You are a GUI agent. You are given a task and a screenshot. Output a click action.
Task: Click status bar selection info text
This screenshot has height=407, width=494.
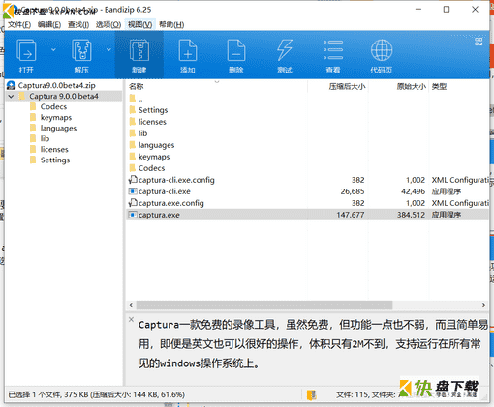[97, 394]
